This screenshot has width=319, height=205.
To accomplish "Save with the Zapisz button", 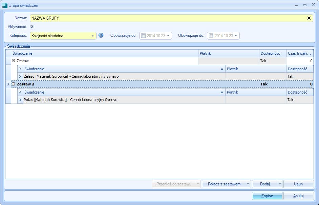I will (267, 196).
